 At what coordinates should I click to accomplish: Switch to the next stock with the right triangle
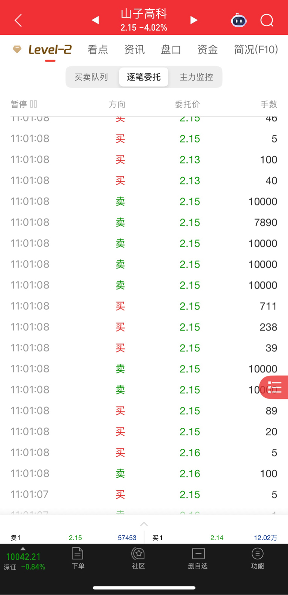click(193, 20)
